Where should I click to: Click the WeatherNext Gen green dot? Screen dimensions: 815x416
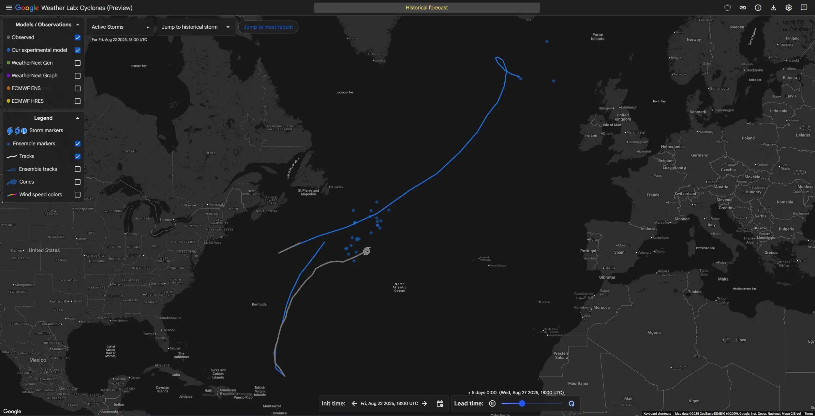pyautogui.click(x=8, y=63)
